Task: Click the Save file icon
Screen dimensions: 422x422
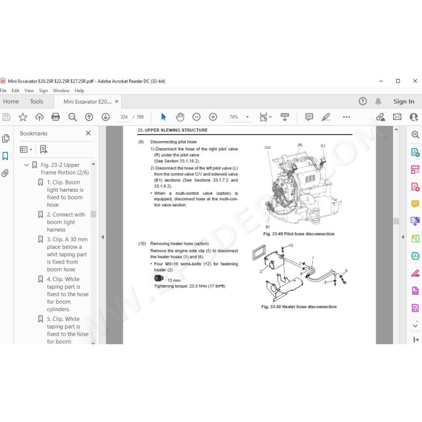Action: [x=6, y=117]
